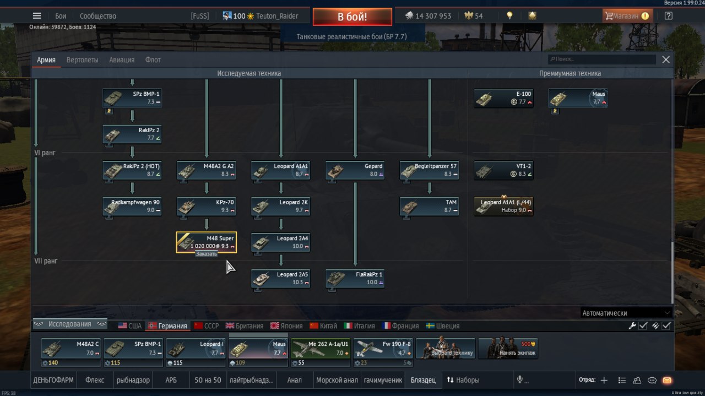
Task: Select the M48 Super vehicle card
Action: click(x=207, y=242)
